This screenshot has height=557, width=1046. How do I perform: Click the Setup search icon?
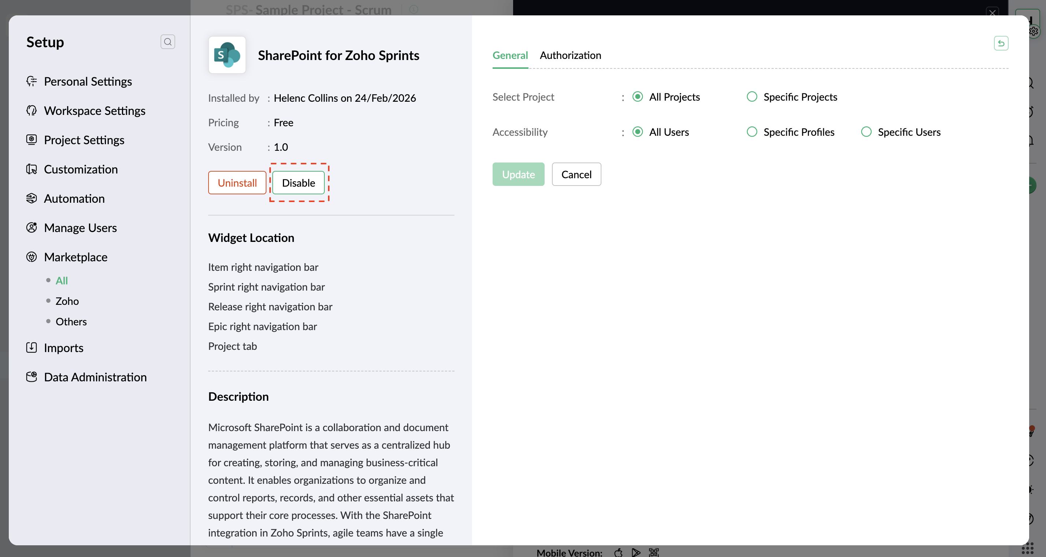(x=168, y=42)
